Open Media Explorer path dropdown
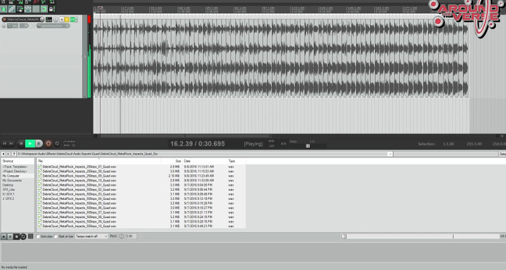Viewport: 506px width, 270px height. click(390, 154)
